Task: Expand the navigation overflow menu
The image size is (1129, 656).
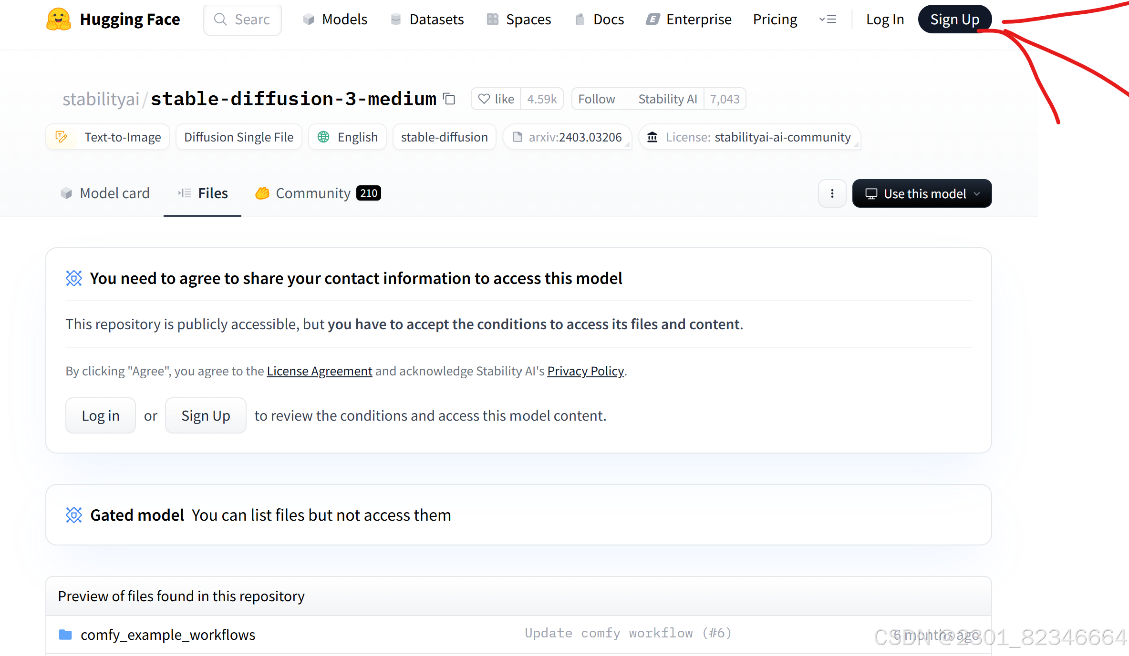Action: [x=828, y=20]
